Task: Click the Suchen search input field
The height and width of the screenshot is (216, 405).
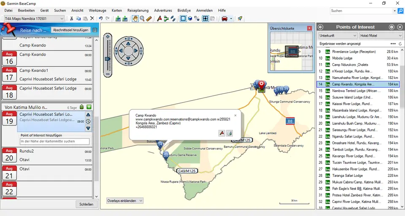Action: [362, 11]
